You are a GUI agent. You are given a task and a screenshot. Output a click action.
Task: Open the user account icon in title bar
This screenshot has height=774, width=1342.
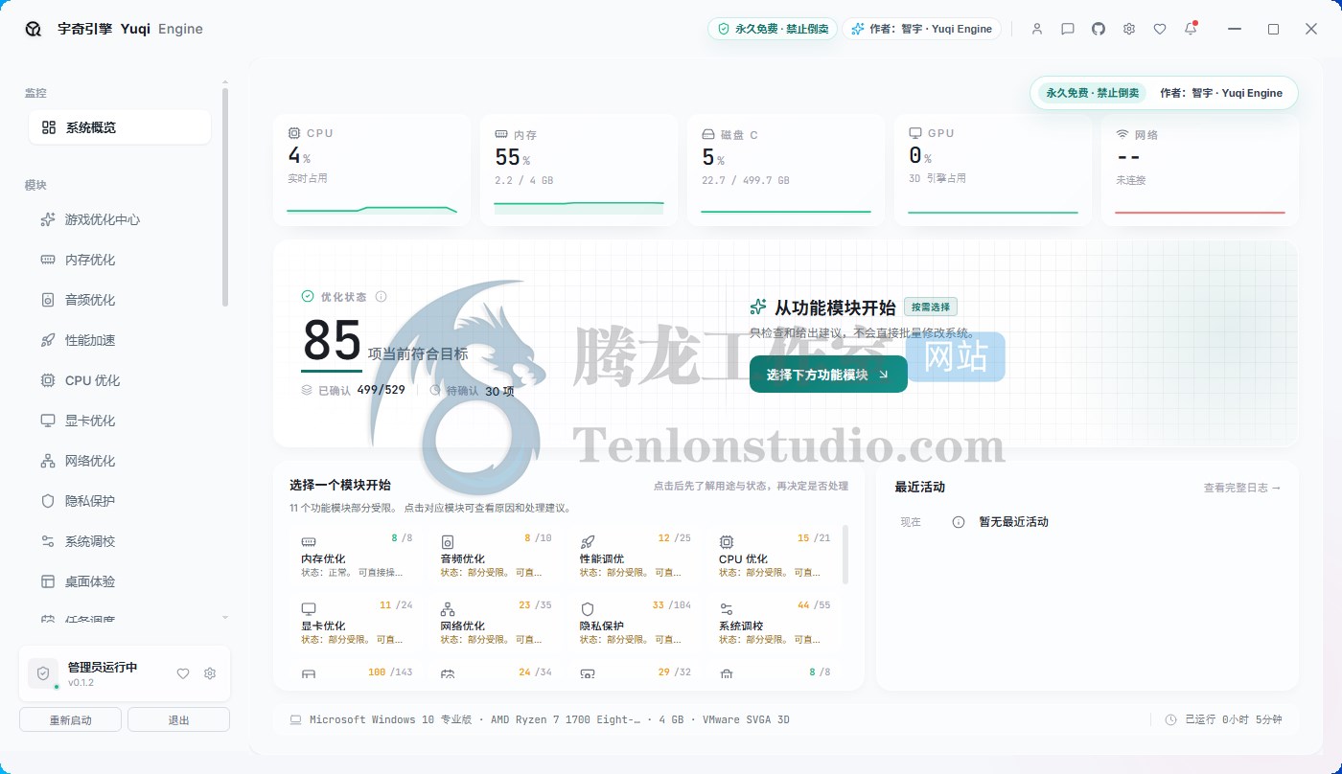(1037, 29)
